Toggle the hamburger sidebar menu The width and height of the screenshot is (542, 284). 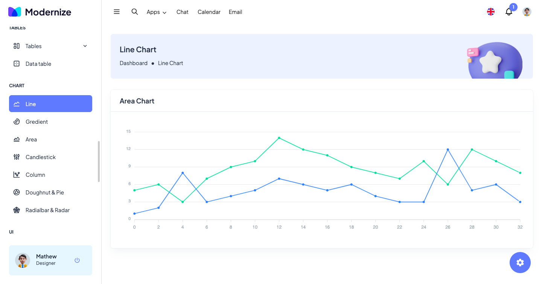coord(117,12)
